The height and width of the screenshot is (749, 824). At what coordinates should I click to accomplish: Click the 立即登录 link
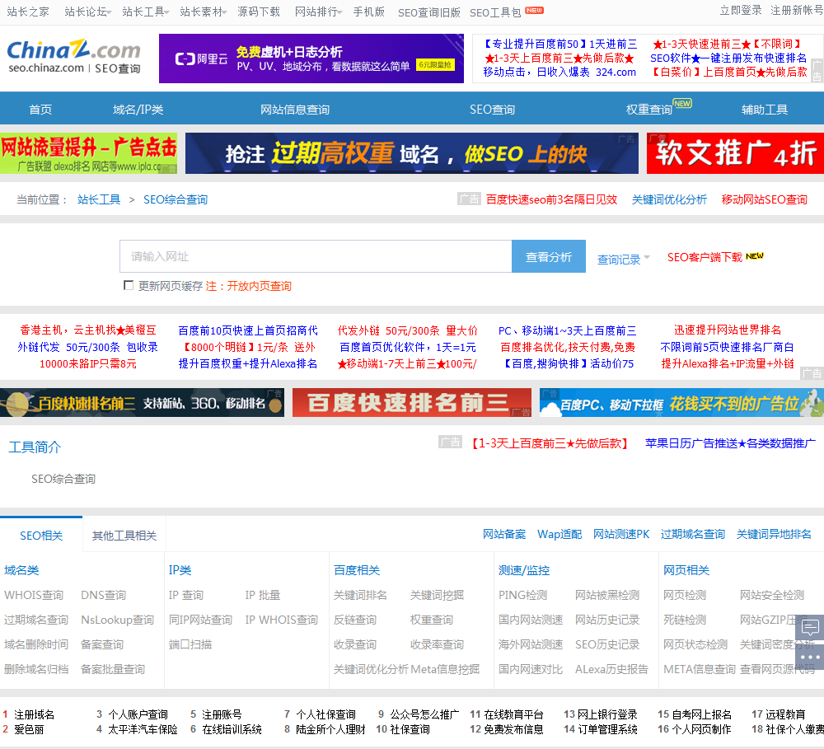click(741, 11)
